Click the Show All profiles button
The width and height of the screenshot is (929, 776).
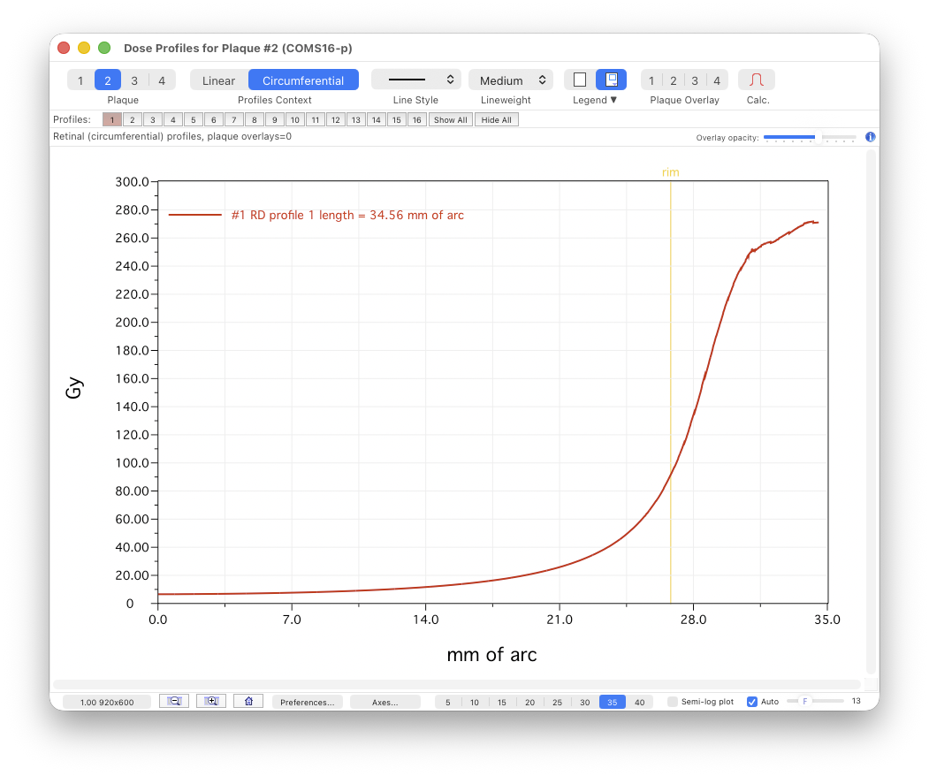point(451,120)
